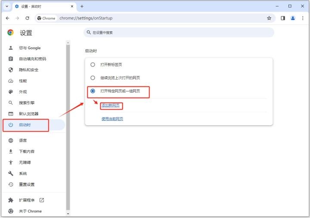
Task: Click sidebar scrollbar up arrow
Action: click(68, 42)
